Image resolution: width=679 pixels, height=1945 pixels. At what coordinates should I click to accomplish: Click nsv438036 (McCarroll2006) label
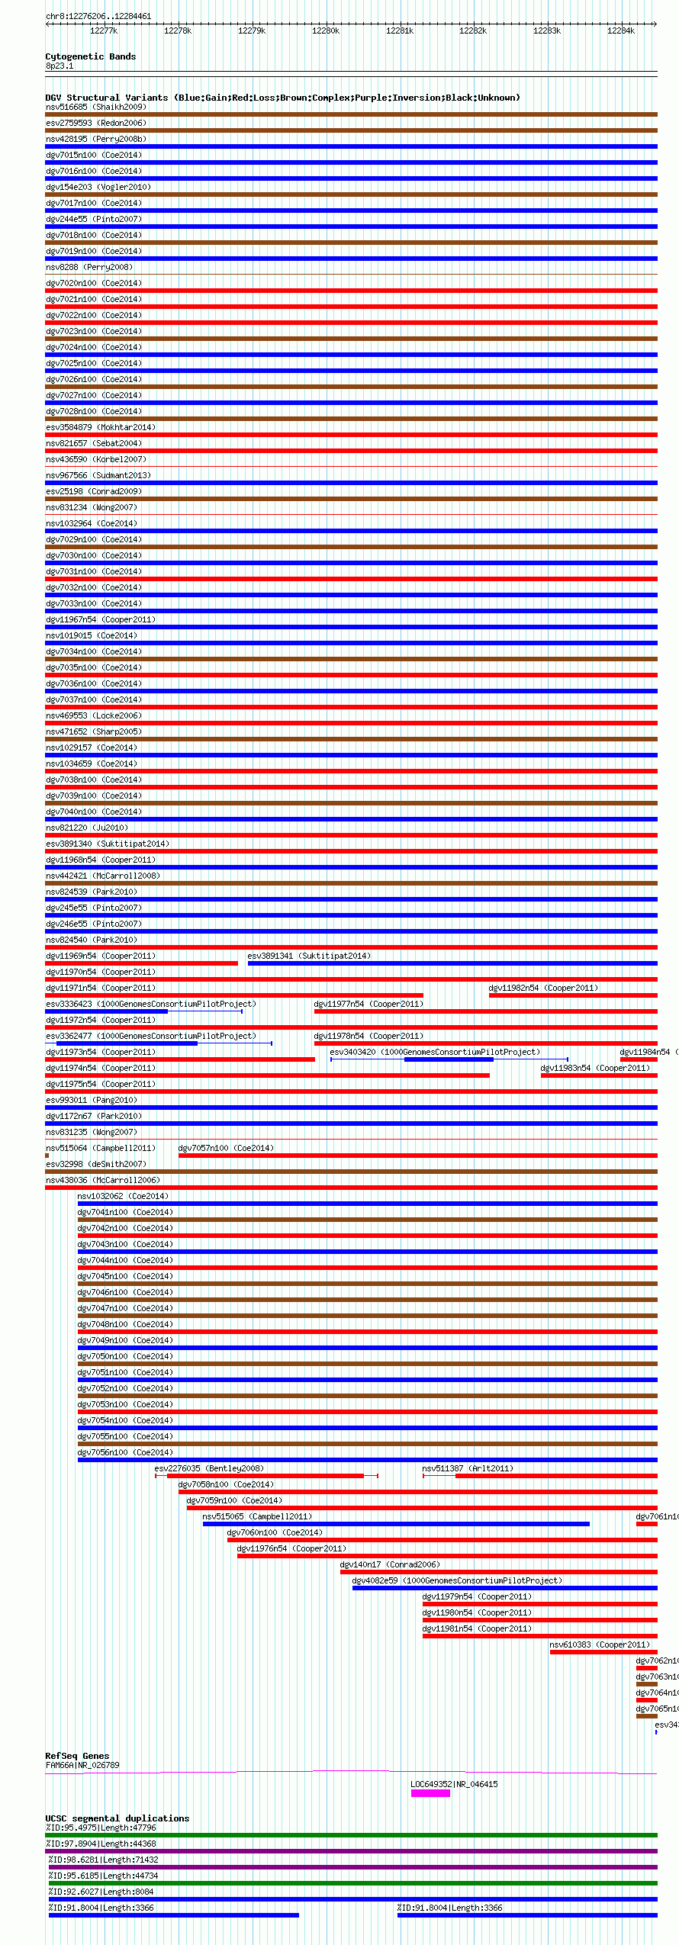pos(103,1180)
